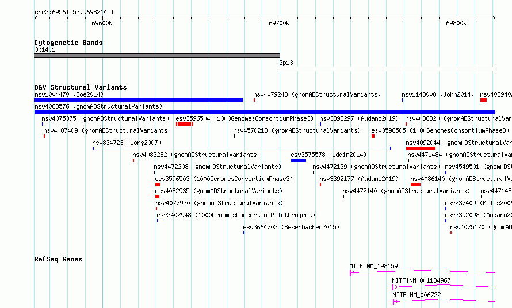Select the nsv1004470 blue variant bar

tap(139, 100)
